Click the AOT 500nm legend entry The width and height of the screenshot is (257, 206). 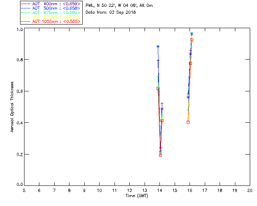pos(51,8)
